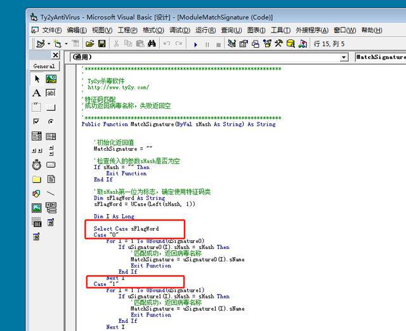This screenshot has height=331, width=406.
Task: Open Find with the binoculars icon
Action: click(x=152, y=44)
